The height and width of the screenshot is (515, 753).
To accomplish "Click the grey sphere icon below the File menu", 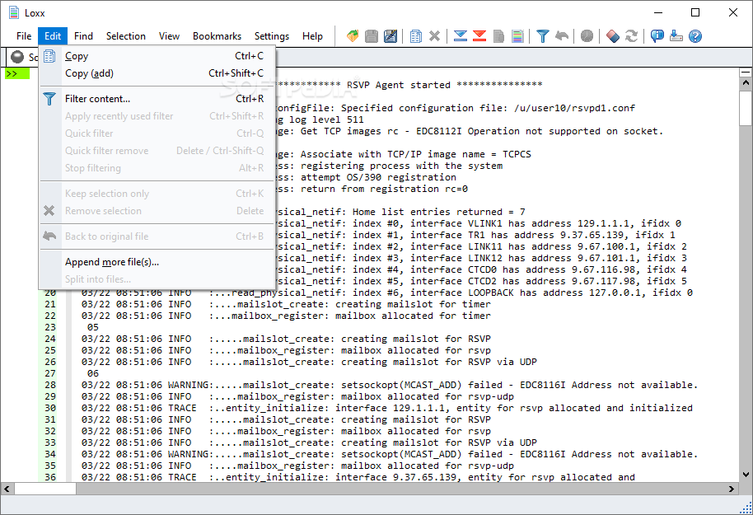I will (17, 57).
